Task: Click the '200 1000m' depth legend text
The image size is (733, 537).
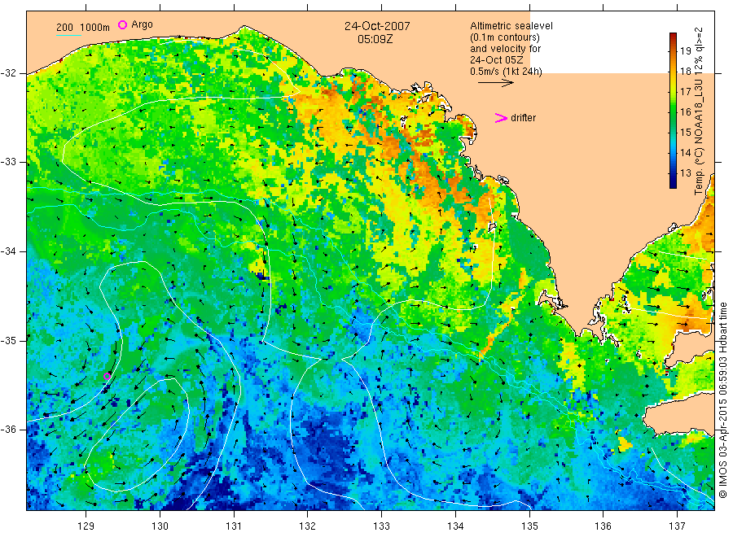Action: coord(83,28)
